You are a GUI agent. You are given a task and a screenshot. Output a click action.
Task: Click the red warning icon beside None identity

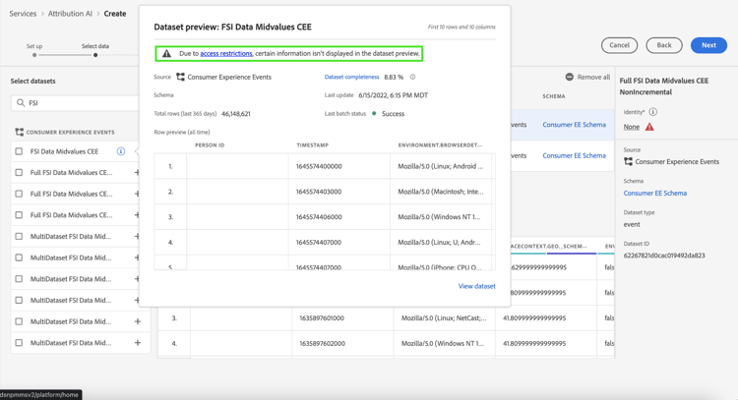tap(649, 127)
